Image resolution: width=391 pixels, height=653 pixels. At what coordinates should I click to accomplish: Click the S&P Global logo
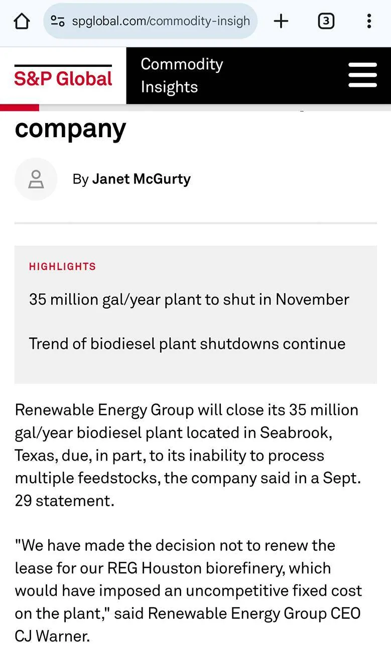(63, 76)
